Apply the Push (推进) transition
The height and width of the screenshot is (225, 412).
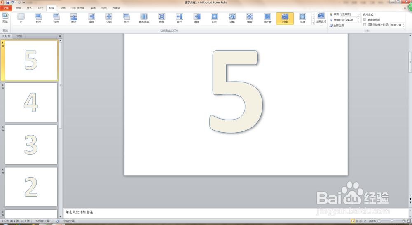point(74,18)
